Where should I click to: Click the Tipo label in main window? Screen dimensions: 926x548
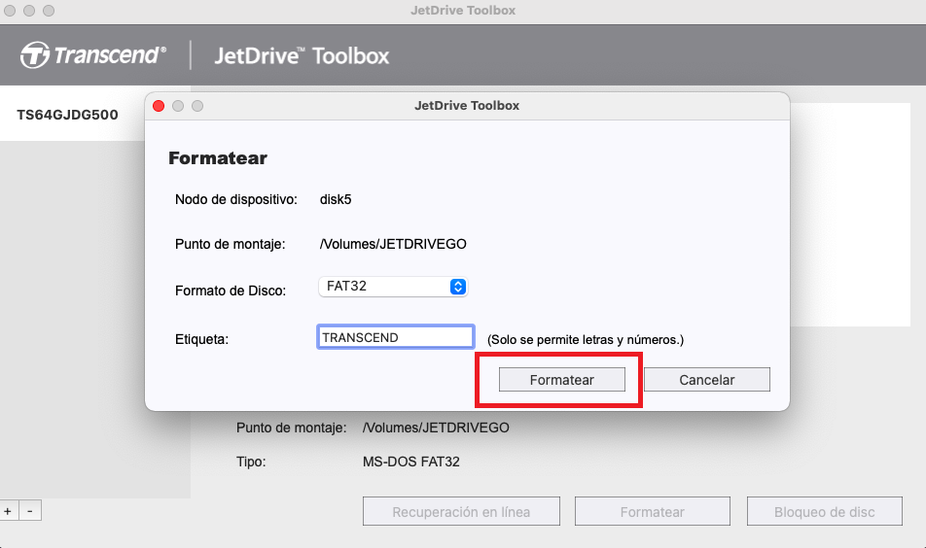click(x=251, y=462)
